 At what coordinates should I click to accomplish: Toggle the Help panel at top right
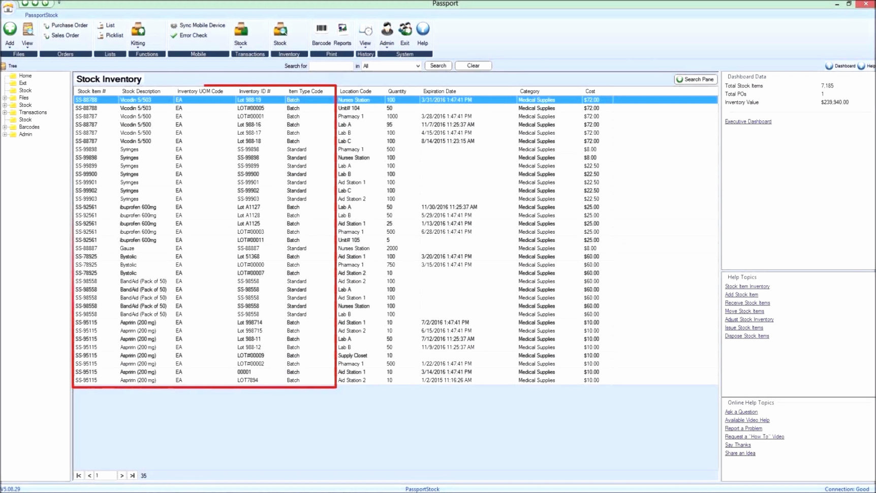[867, 66]
